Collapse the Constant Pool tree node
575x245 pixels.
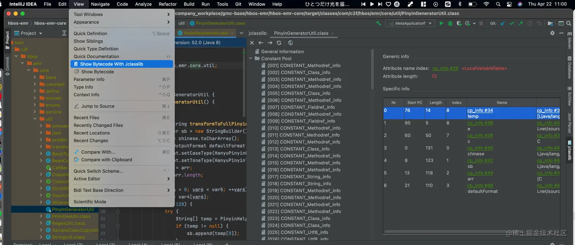251,59
